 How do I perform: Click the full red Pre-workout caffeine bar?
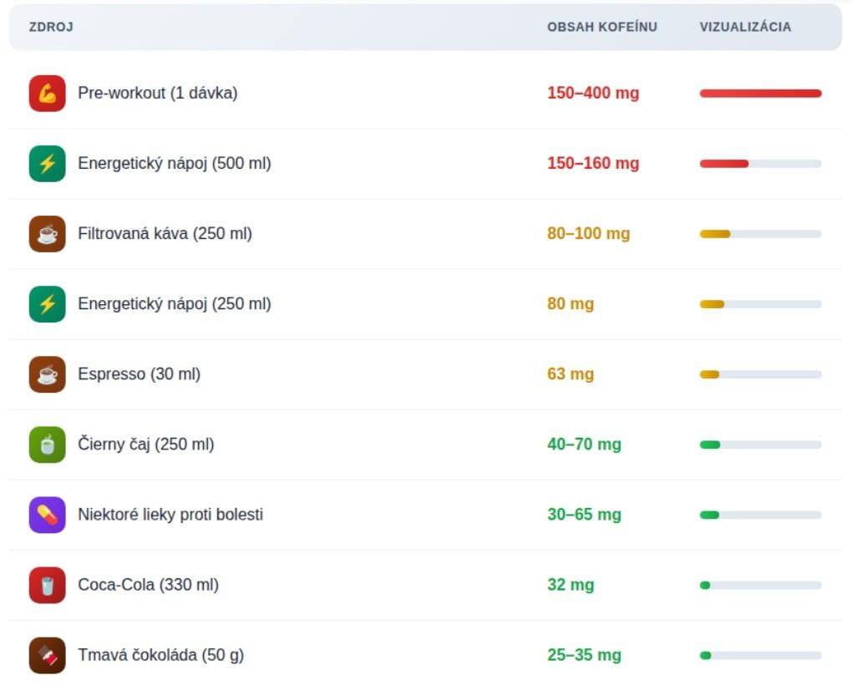pos(760,94)
